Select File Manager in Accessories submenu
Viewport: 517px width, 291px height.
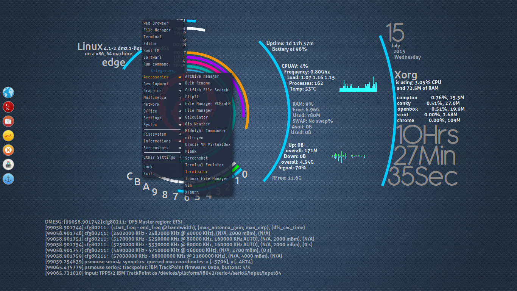[x=208, y=110]
